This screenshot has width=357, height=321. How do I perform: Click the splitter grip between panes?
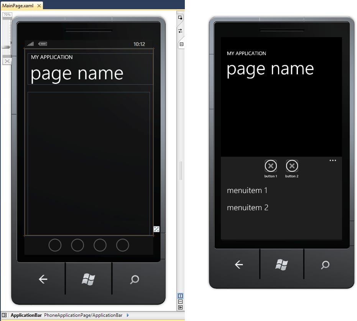(x=181, y=170)
